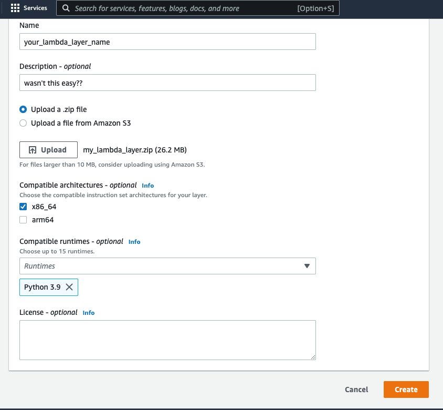
Task: Click the Description input field
Action: [x=167, y=83]
